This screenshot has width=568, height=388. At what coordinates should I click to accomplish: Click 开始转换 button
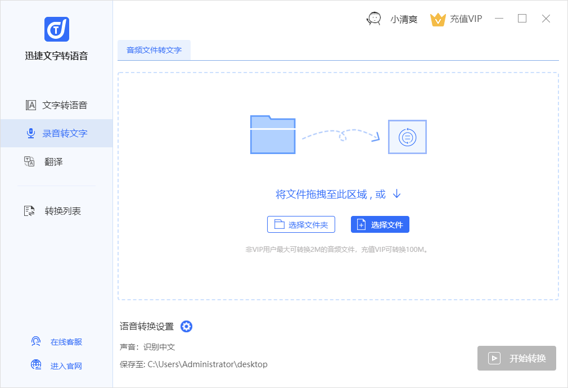(517, 358)
